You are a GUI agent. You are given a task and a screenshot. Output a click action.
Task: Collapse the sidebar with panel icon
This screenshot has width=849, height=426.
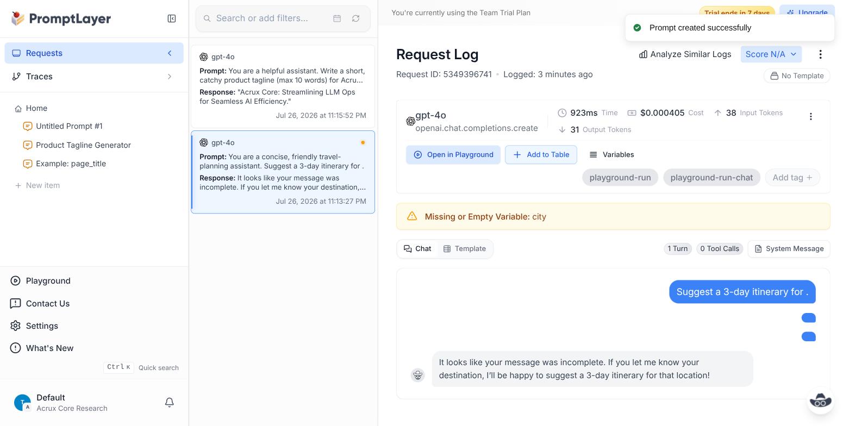coord(172,18)
